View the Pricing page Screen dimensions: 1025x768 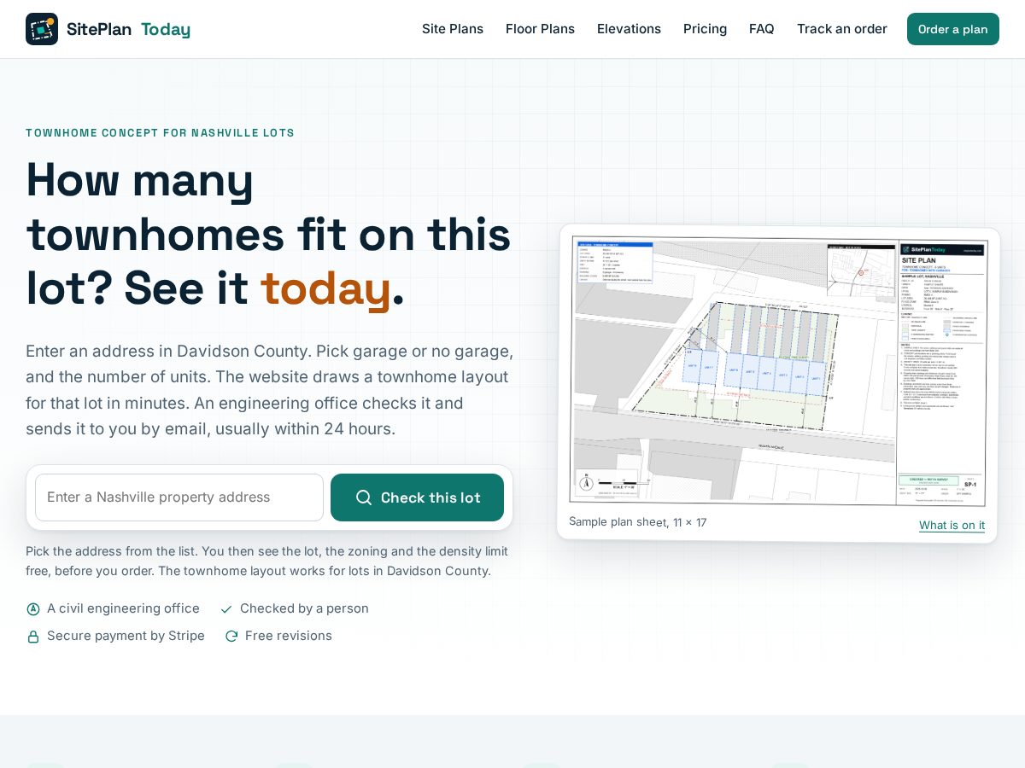tap(705, 29)
